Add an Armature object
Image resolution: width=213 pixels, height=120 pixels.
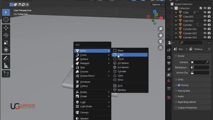[x=93, y=82]
